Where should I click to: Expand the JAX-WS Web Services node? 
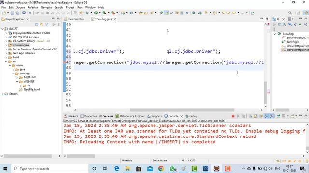coord(6,37)
